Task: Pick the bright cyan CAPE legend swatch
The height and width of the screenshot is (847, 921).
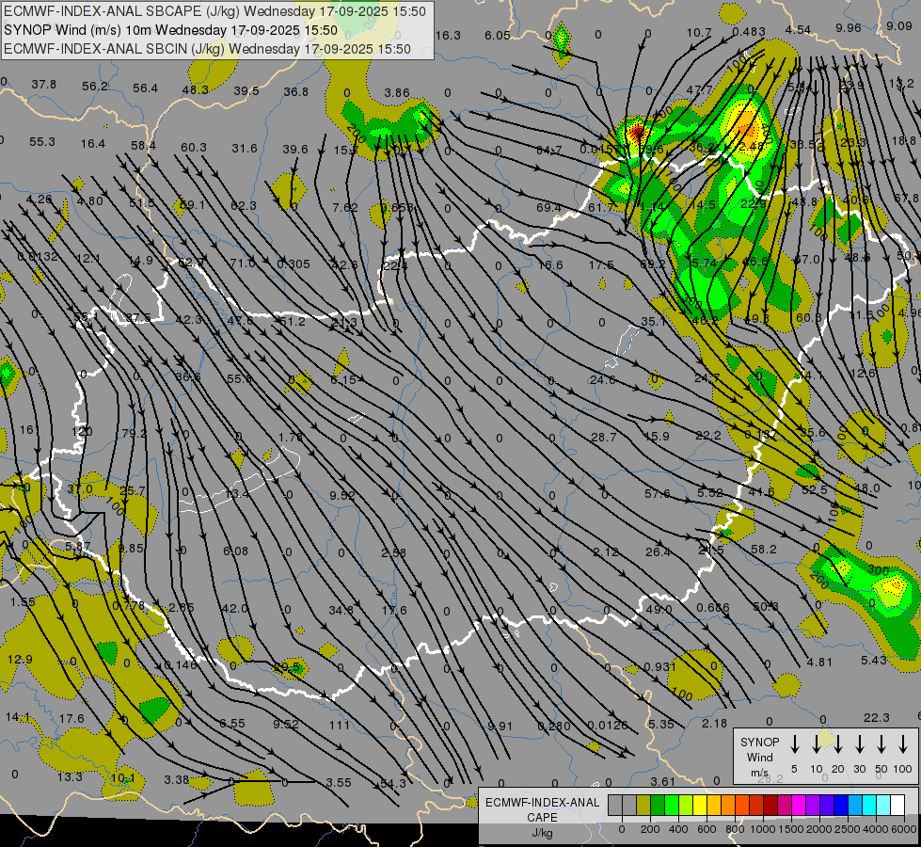Action: click(869, 805)
